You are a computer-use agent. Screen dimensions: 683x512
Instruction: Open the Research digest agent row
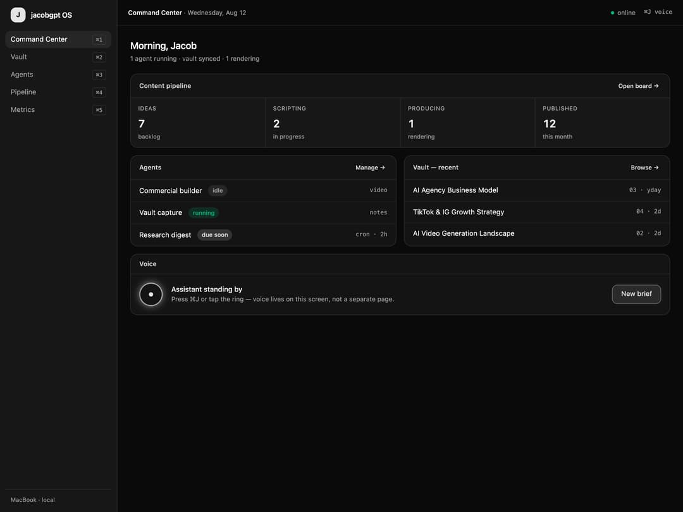[x=263, y=235]
